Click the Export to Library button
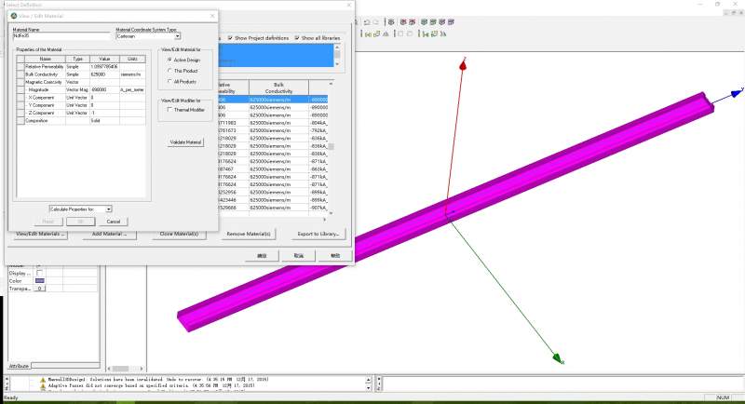This screenshot has height=404, width=745. pyautogui.click(x=318, y=234)
